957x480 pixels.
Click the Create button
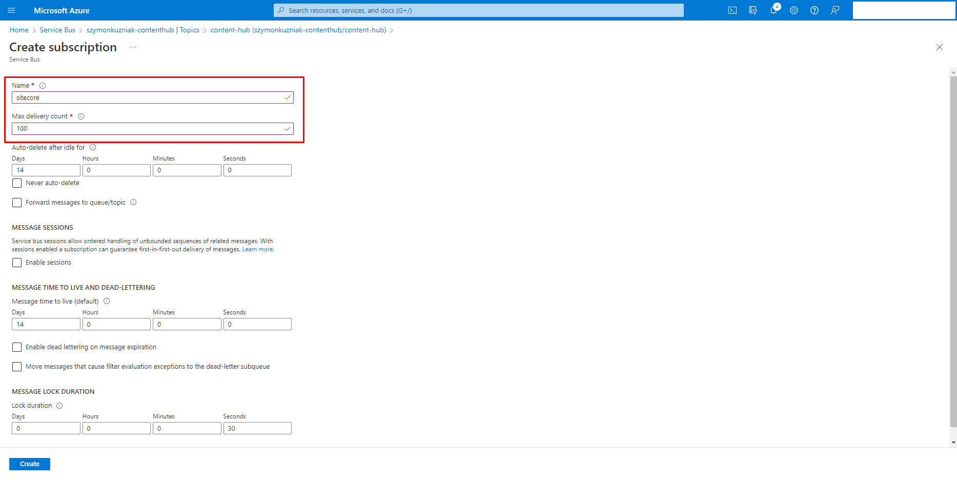point(30,464)
